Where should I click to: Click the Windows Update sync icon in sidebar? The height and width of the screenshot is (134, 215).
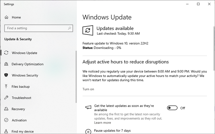click(6, 53)
